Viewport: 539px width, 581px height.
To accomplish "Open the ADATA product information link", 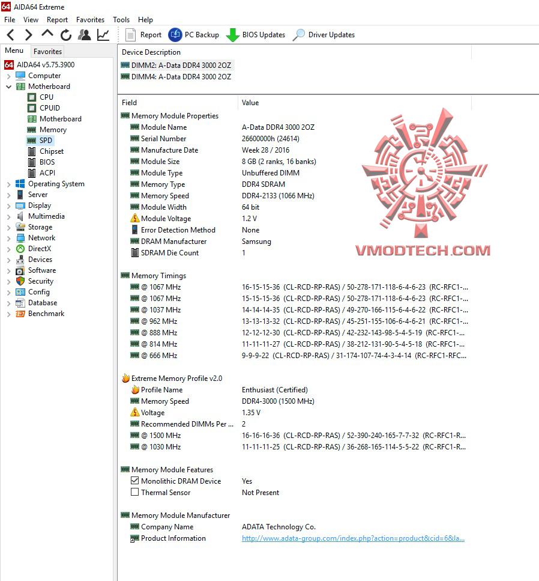I will [x=351, y=538].
